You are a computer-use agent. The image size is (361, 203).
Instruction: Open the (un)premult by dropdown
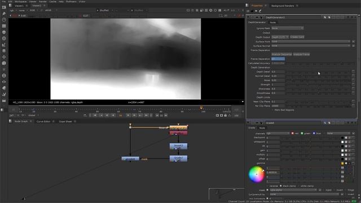(304, 194)
